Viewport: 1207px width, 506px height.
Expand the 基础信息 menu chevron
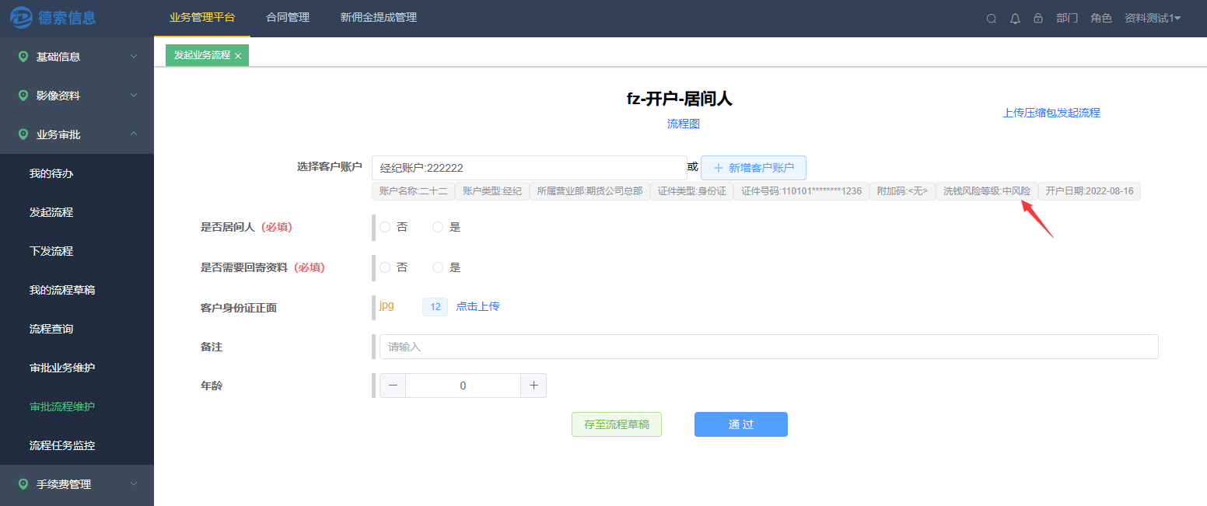coord(134,57)
